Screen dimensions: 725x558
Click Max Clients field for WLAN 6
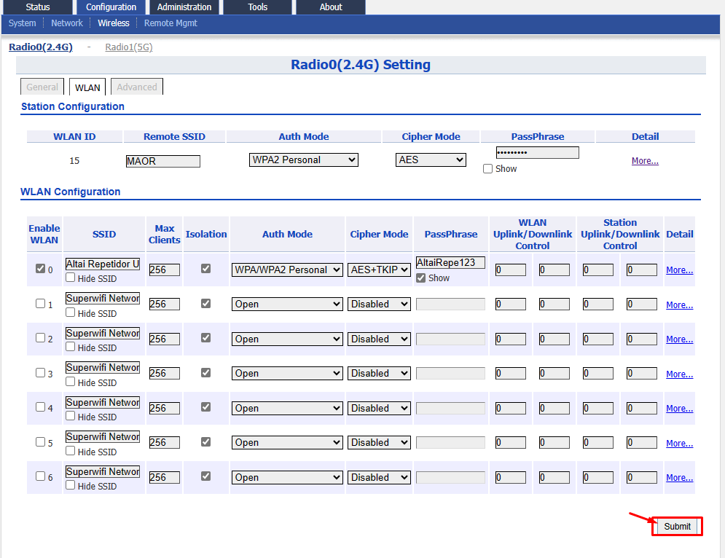click(164, 478)
